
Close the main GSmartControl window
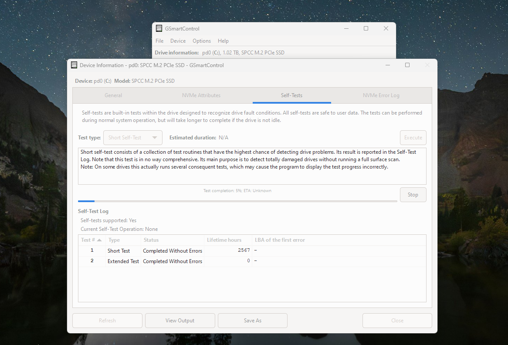pos(386,28)
